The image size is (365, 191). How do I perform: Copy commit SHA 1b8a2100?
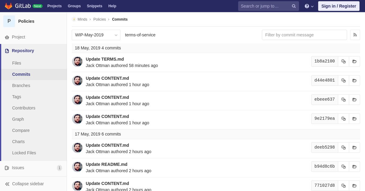click(x=343, y=61)
